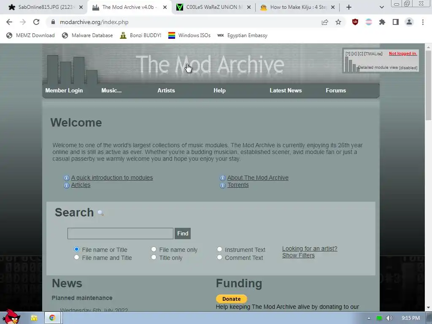This screenshot has height=324, width=432.
Task: Toggle the browser side panel icon
Action: [396, 22]
